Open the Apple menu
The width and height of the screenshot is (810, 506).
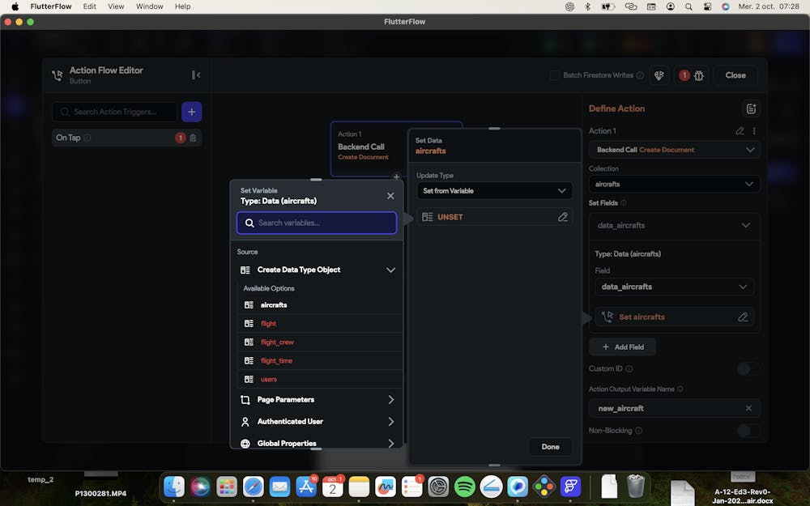[x=15, y=6]
